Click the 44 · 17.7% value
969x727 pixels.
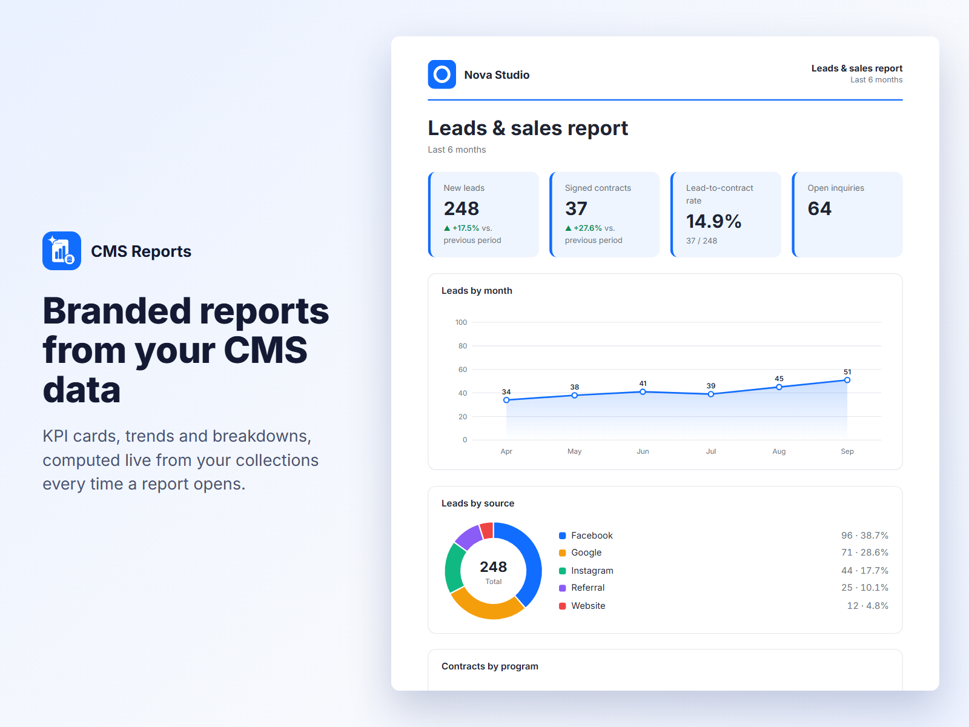pyautogui.click(x=865, y=571)
